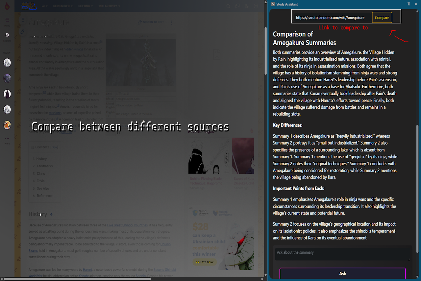This screenshot has height=281, width=421.
Task: Open Five Great Shinobi Countries link
Action: (x=127, y=225)
